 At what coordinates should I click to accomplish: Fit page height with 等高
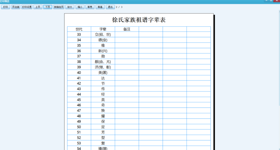[100, 7]
